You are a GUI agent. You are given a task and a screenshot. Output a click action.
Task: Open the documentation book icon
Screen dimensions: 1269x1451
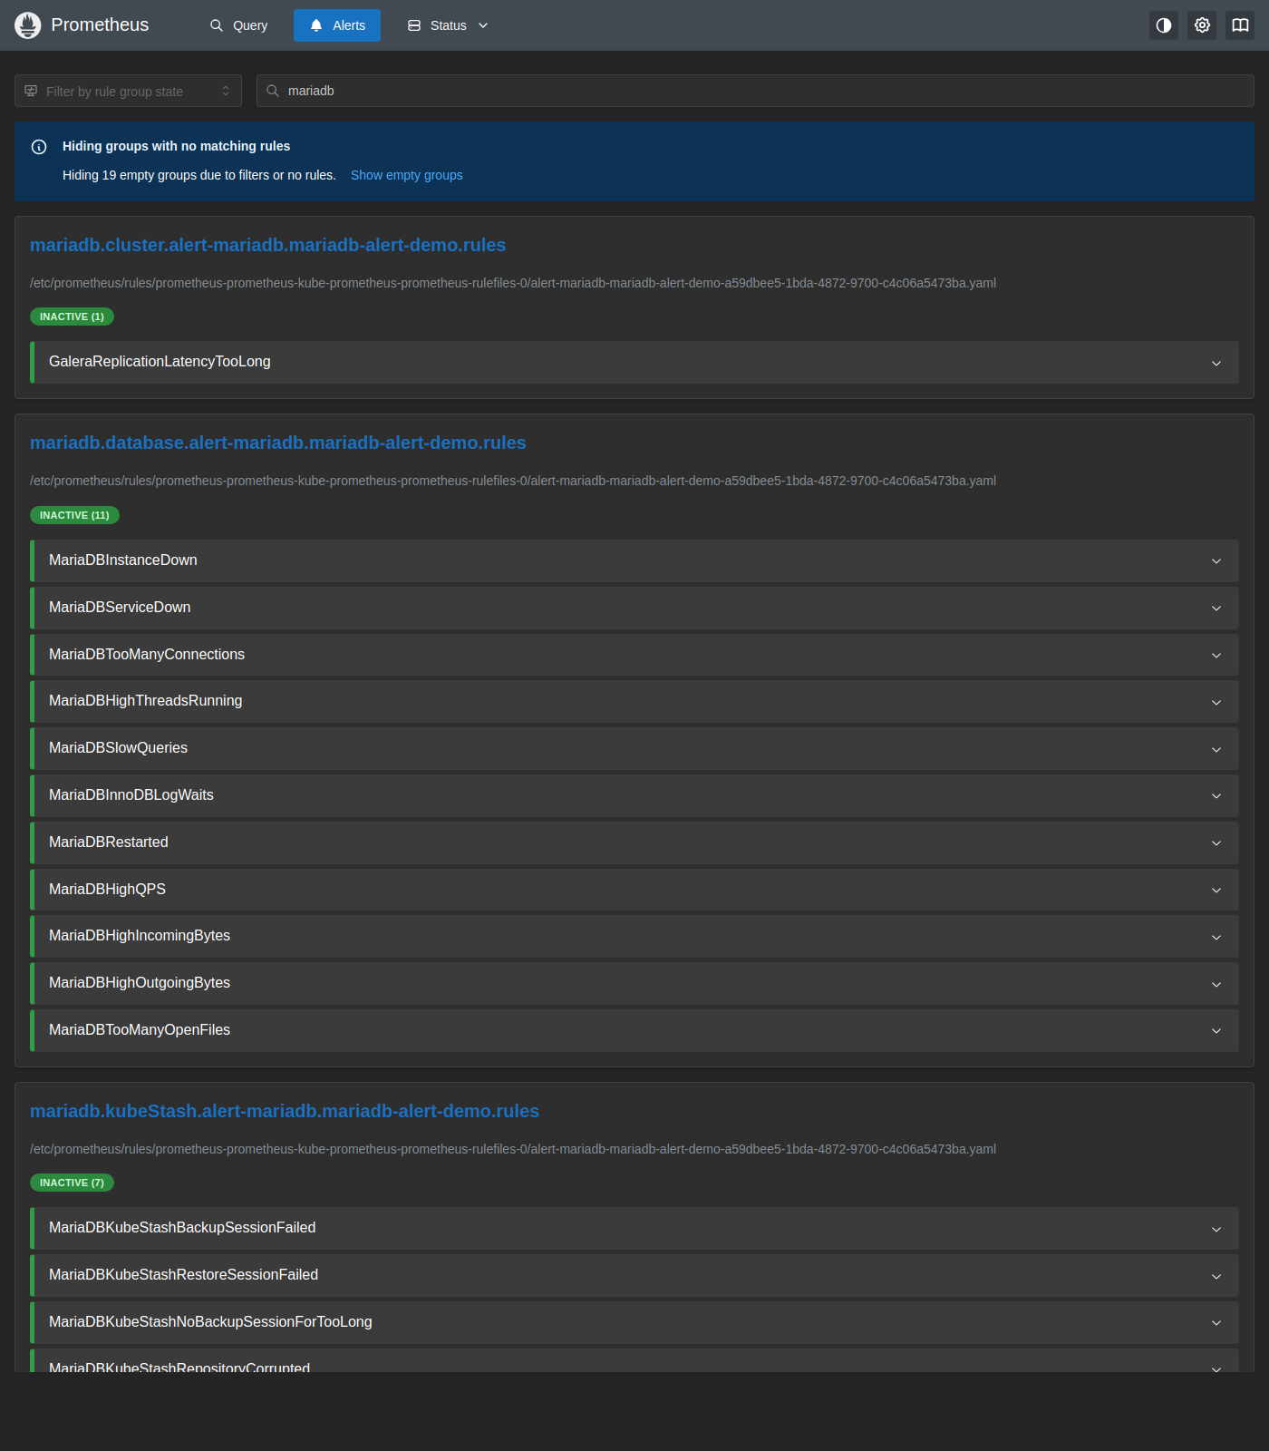tap(1240, 25)
